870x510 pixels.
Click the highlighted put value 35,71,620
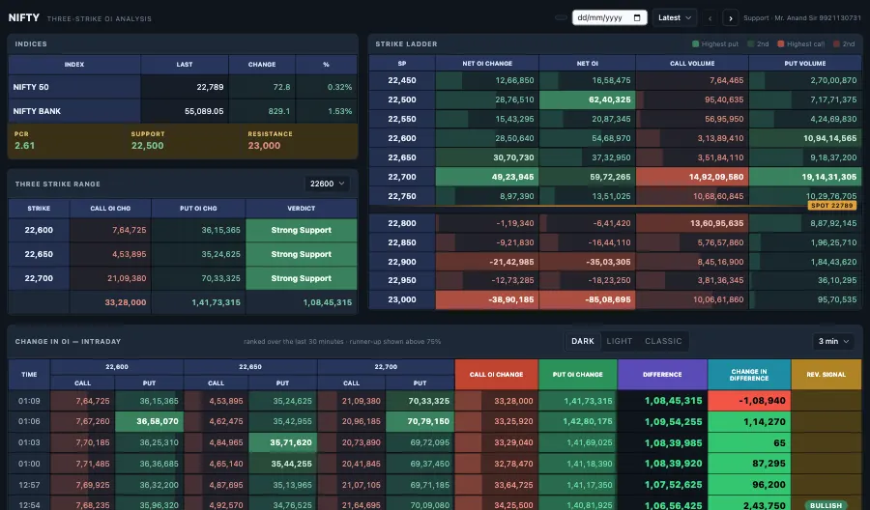[283, 442]
